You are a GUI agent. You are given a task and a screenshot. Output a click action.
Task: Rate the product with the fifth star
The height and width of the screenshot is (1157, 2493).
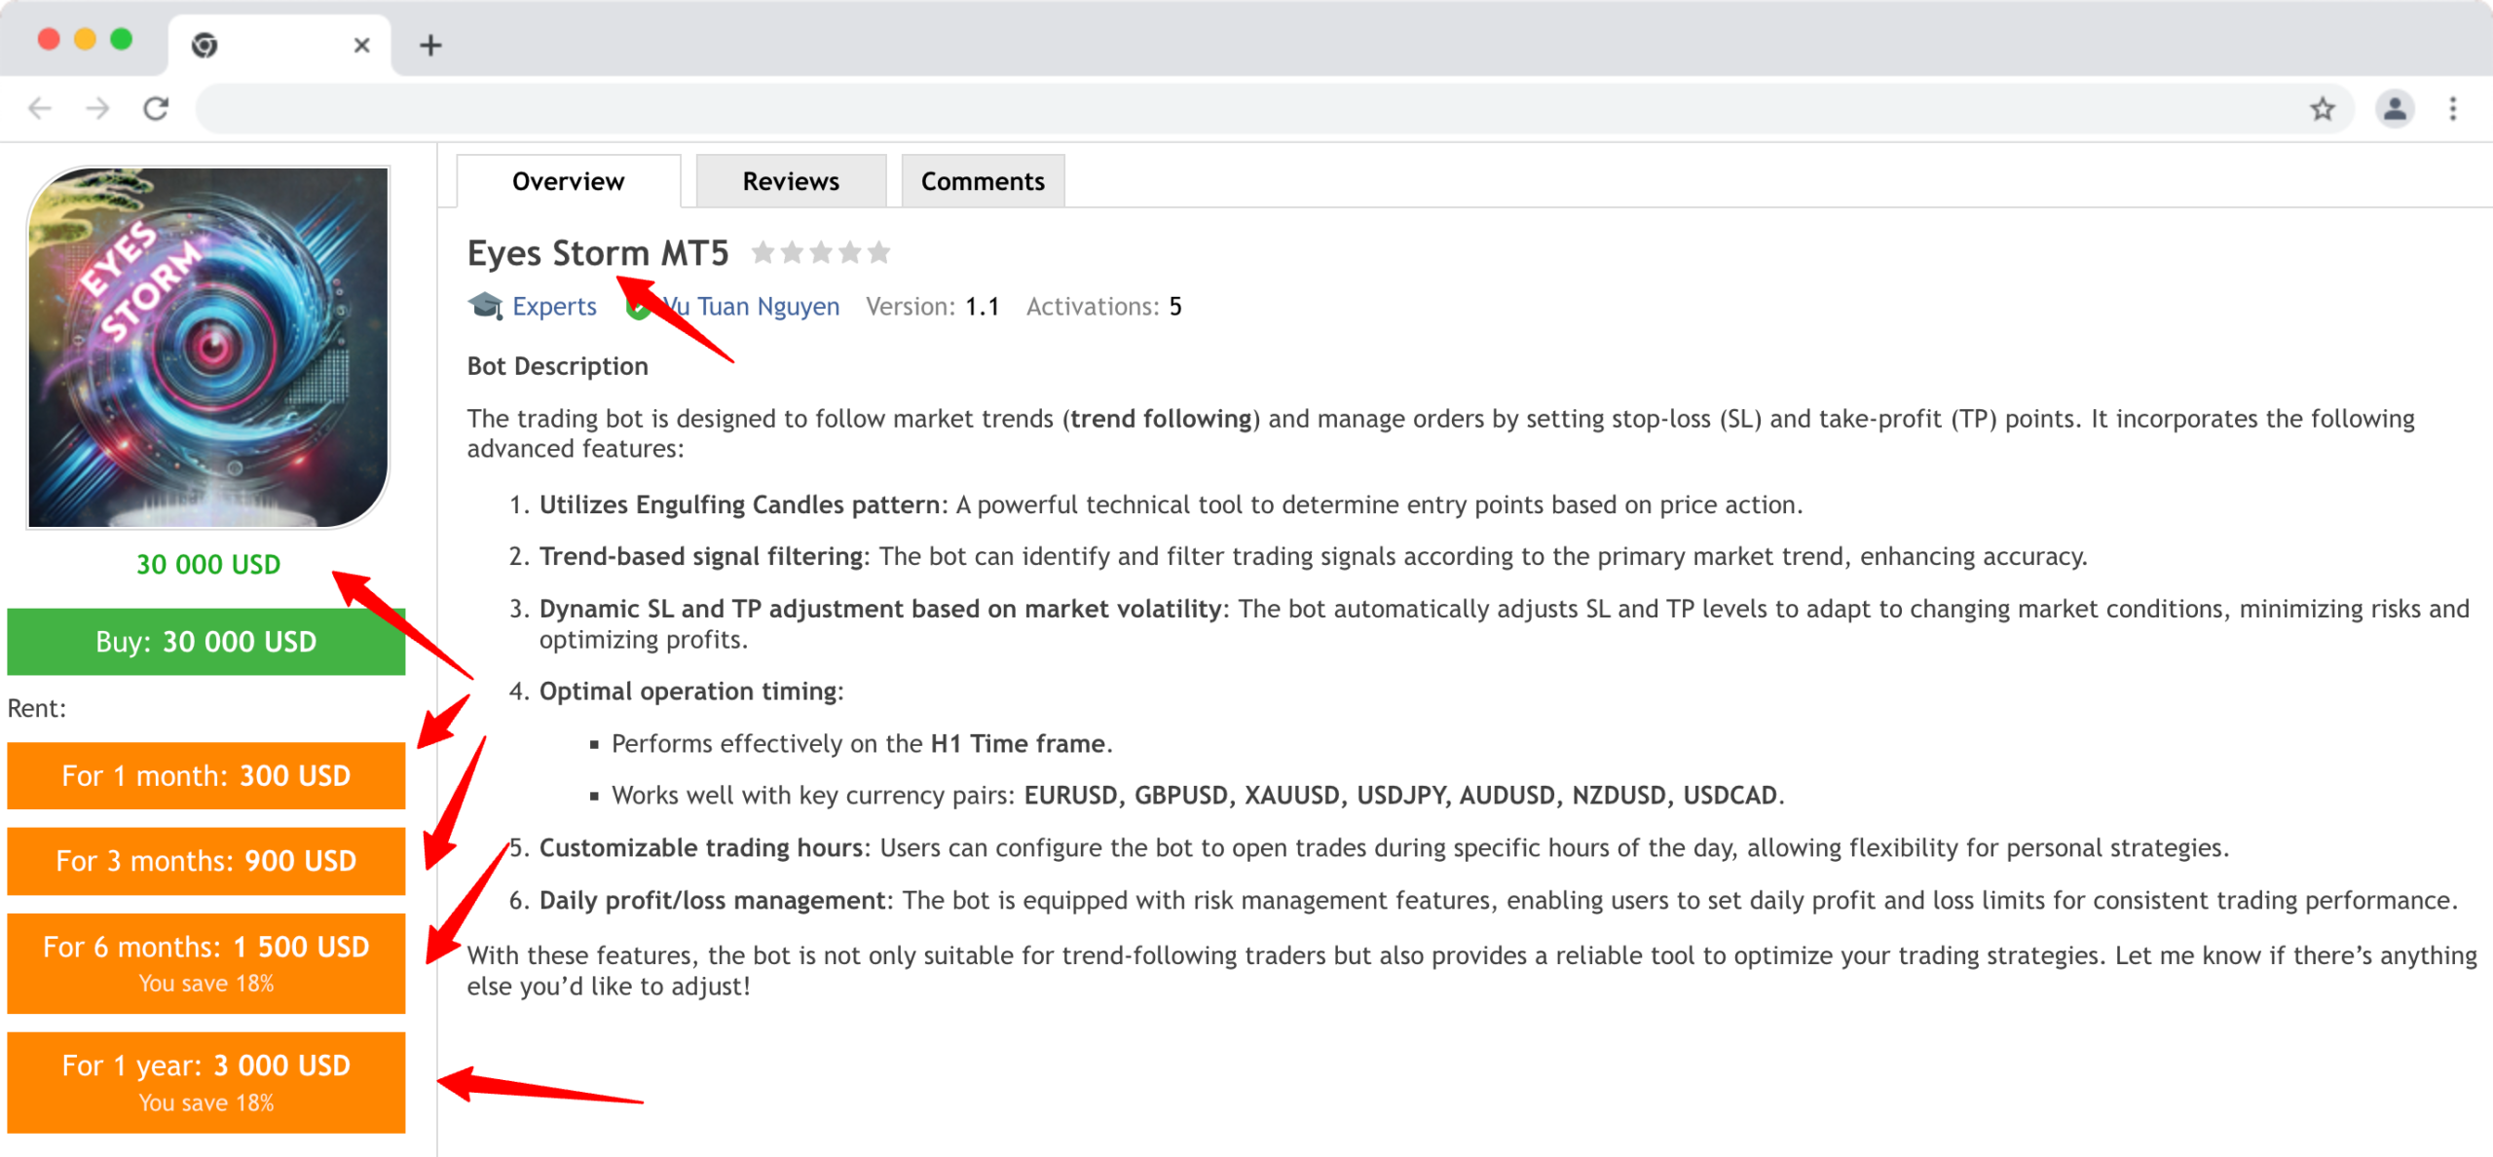879,253
